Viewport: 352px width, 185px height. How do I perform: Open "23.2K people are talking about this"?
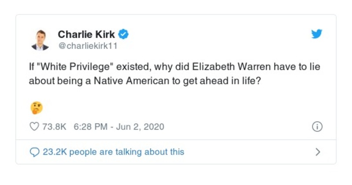tap(113, 152)
